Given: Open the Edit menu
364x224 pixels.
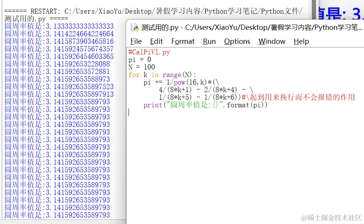Looking at the screenshot, I should 156,41.
